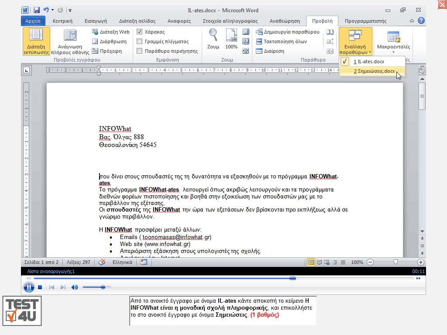Switch to Διάρθρωση outline view
Image resolution: width=447 pixels, height=335 pixels.
click(110, 41)
